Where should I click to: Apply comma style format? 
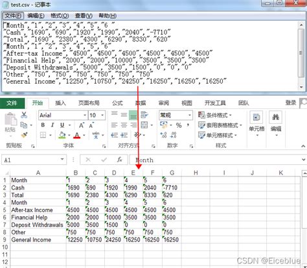188,125
